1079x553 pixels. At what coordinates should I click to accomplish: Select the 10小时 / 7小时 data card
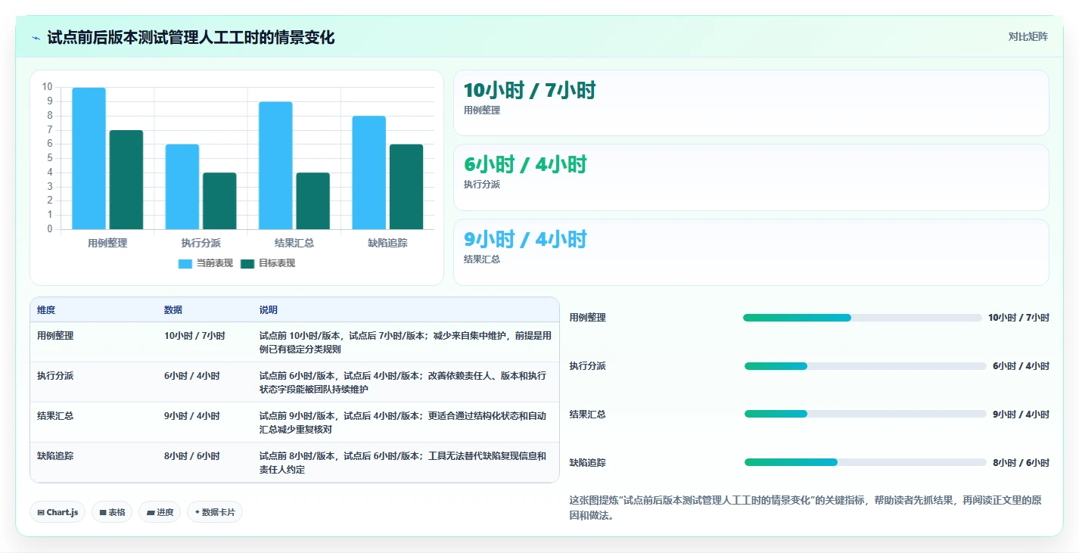[751, 103]
